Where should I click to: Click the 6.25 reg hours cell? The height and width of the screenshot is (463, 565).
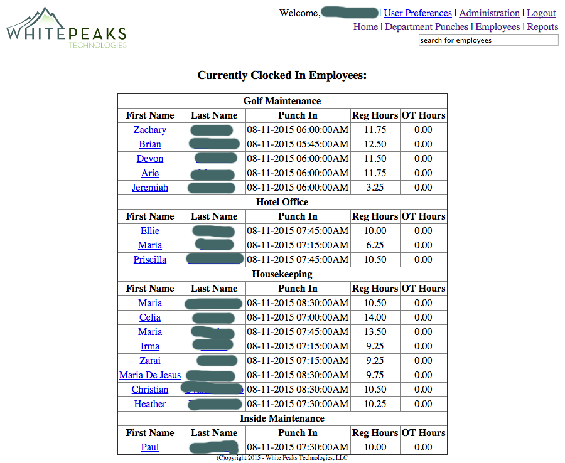(375, 245)
